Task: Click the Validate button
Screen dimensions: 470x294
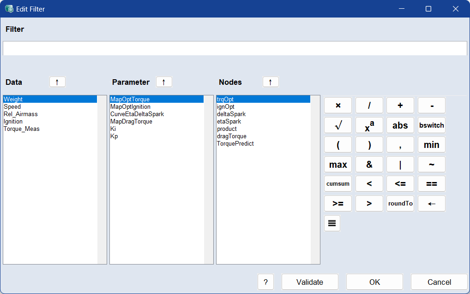Action: (x=310, y=282)
